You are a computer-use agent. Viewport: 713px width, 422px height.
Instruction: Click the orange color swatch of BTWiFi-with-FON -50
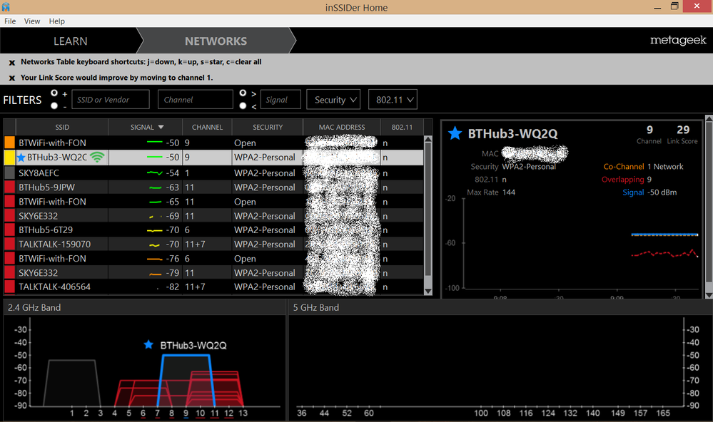9,143
